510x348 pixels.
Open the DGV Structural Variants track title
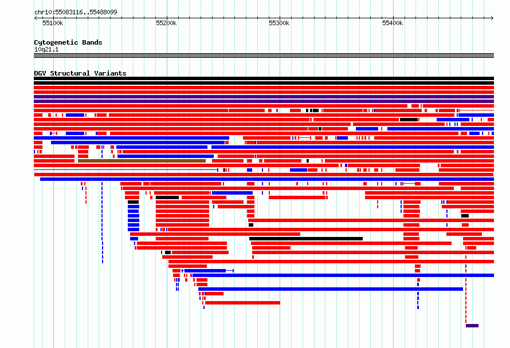coord(80,73)
